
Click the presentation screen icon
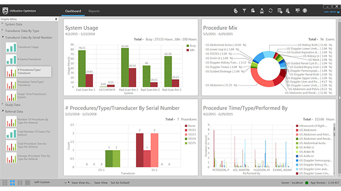point(297,11)
